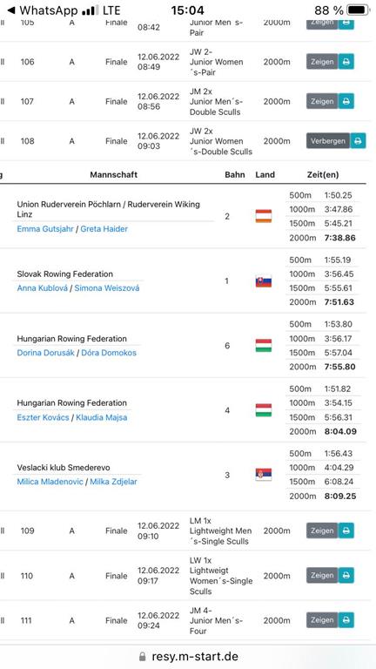
Task: Tap the Serbian flag in lane 3
Action: (x=264, y=475)
